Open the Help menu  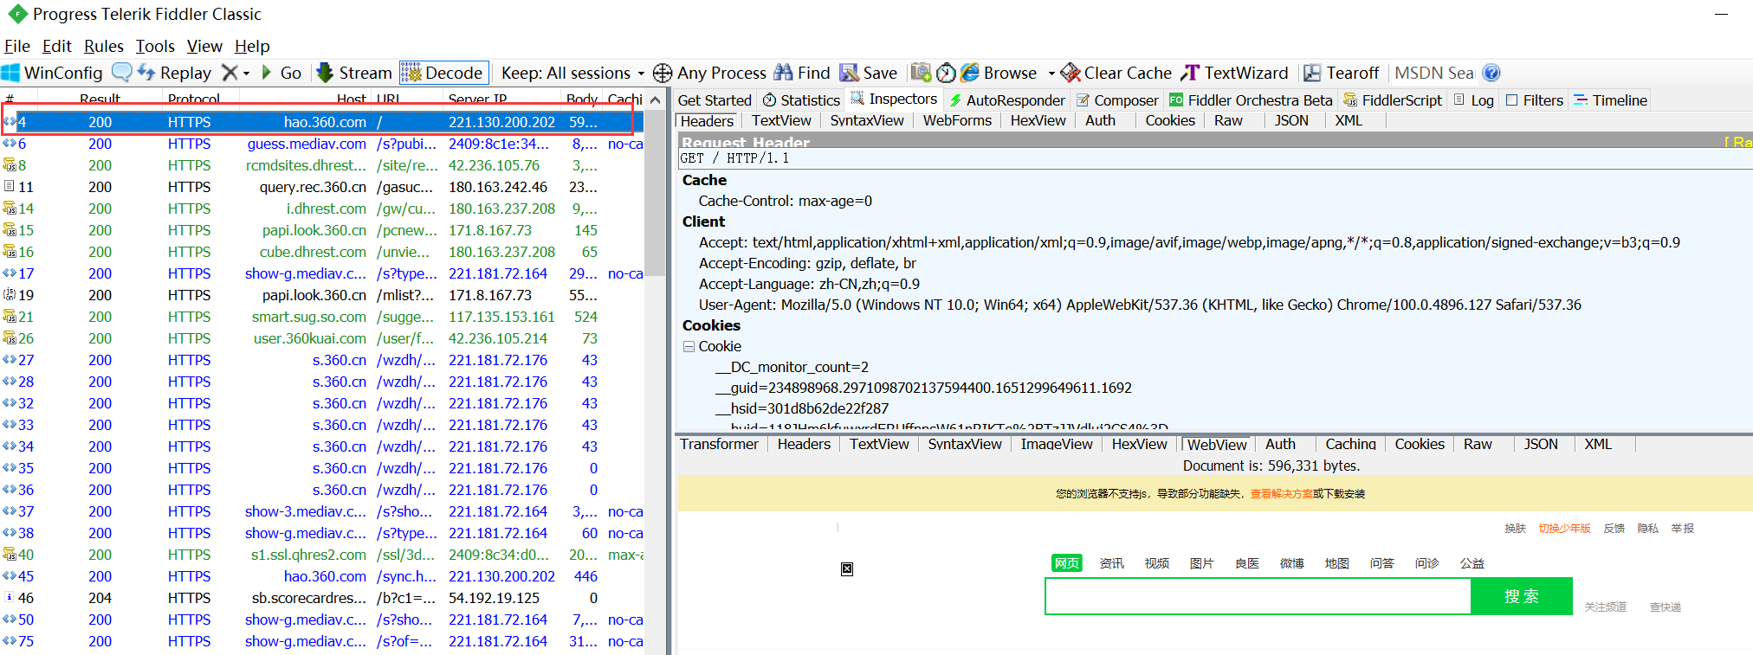point(252,46)
